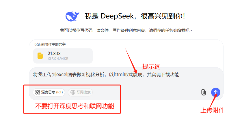Image resolution: width=242 pixels, height=130 pixels.
Task: Click the paperclip attach file icon
Action: coord(204,92)
